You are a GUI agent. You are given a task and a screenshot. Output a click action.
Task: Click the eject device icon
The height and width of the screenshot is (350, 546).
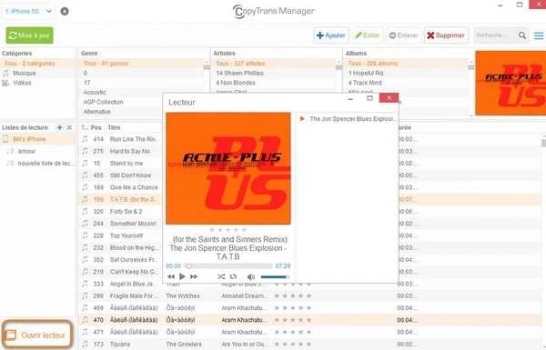point(65,12)
